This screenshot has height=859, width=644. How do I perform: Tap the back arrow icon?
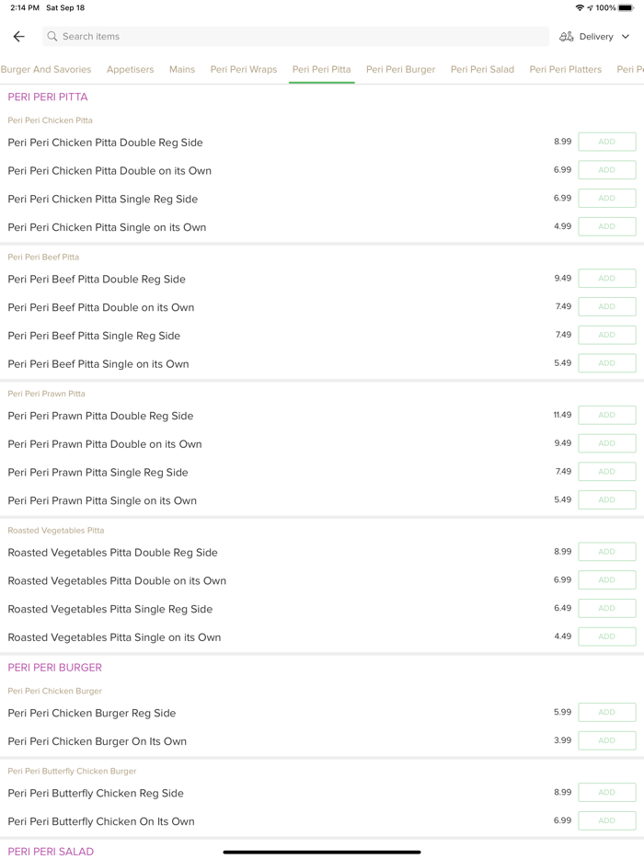18,37
